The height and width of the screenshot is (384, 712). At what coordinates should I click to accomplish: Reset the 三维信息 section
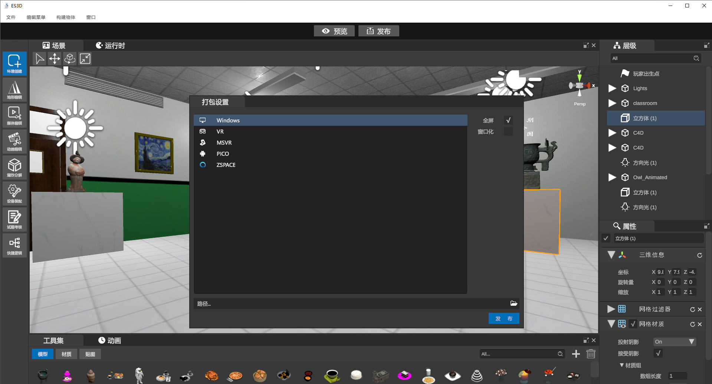(x=699, y=255)
